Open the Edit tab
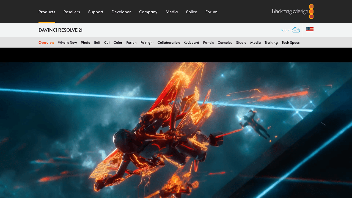352x198 pixels. [x=97, y=43]
